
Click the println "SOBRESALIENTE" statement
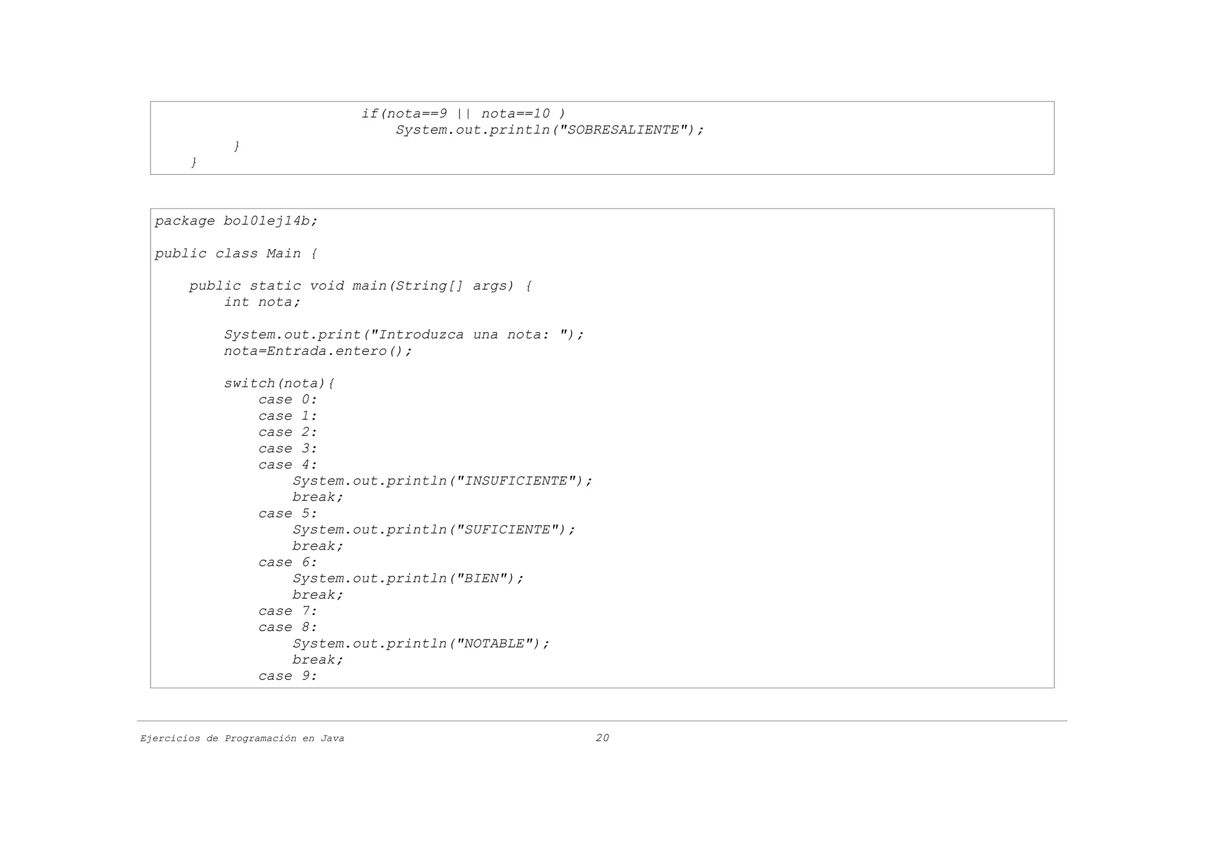550,130
